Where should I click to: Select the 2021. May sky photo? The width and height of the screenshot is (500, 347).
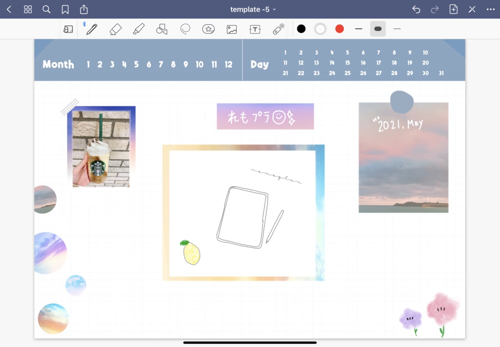coord(403,157)
